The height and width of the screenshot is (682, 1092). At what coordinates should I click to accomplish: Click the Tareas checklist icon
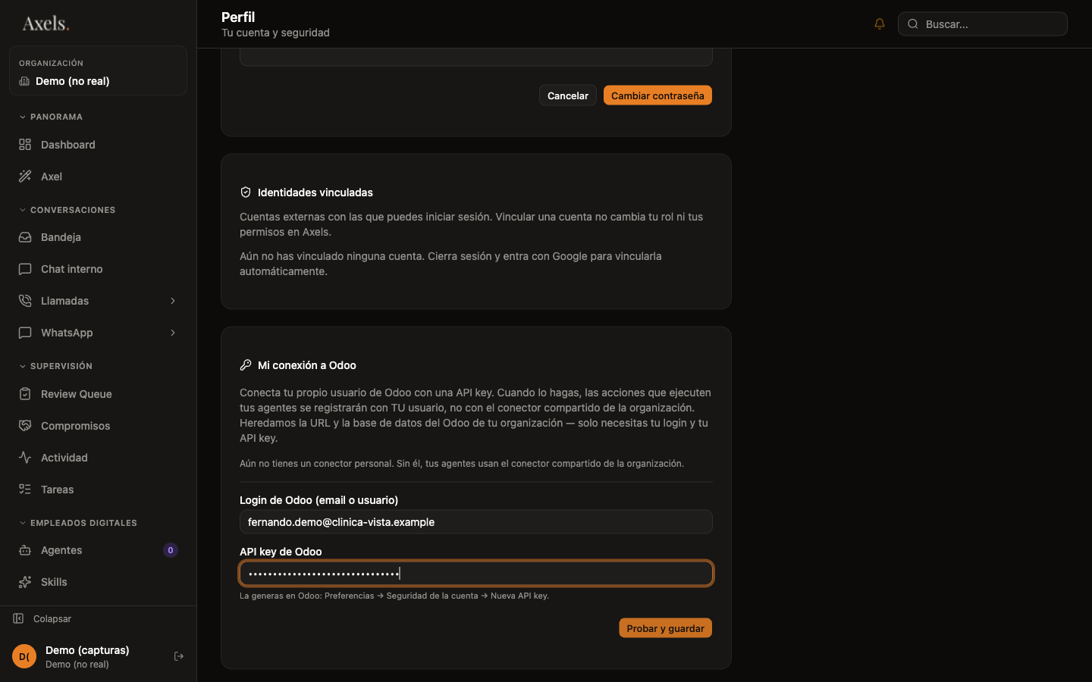pyautogui.click(x=25, y=490)
